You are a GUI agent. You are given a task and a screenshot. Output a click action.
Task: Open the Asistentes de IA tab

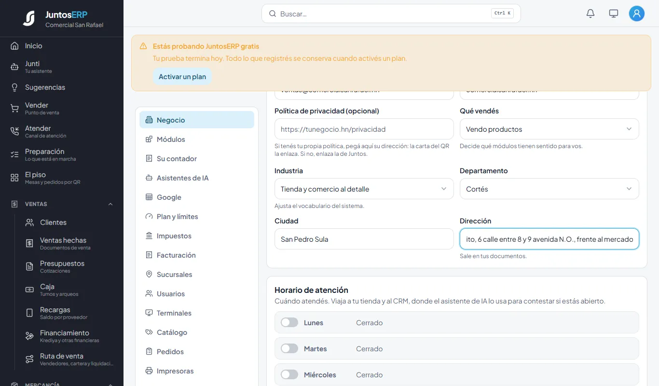(x=197, y=178)
